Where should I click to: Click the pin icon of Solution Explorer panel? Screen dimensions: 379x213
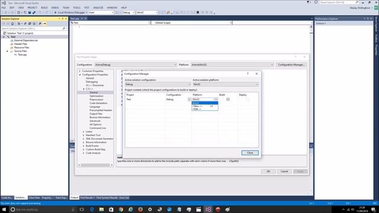[x=63, y=18]
